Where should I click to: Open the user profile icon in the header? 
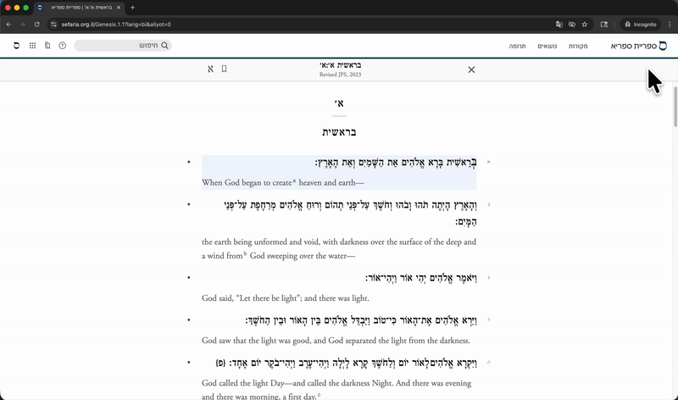point(15,45)
